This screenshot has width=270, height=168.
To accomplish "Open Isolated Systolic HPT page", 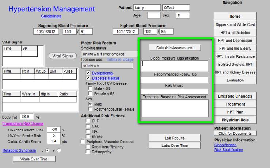I will click(235, 64).
